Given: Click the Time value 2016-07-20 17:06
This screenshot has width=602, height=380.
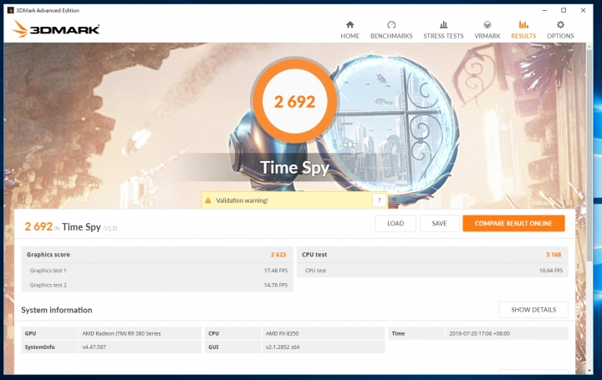Looking at the screenshot, I should pos(480,333).
